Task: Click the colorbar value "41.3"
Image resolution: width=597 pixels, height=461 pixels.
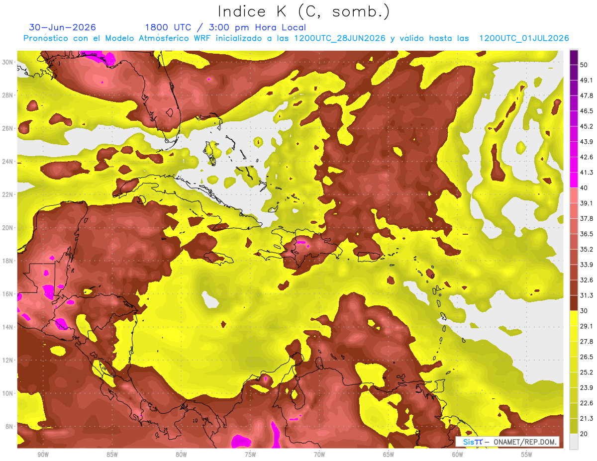Action: click(587, 173)
